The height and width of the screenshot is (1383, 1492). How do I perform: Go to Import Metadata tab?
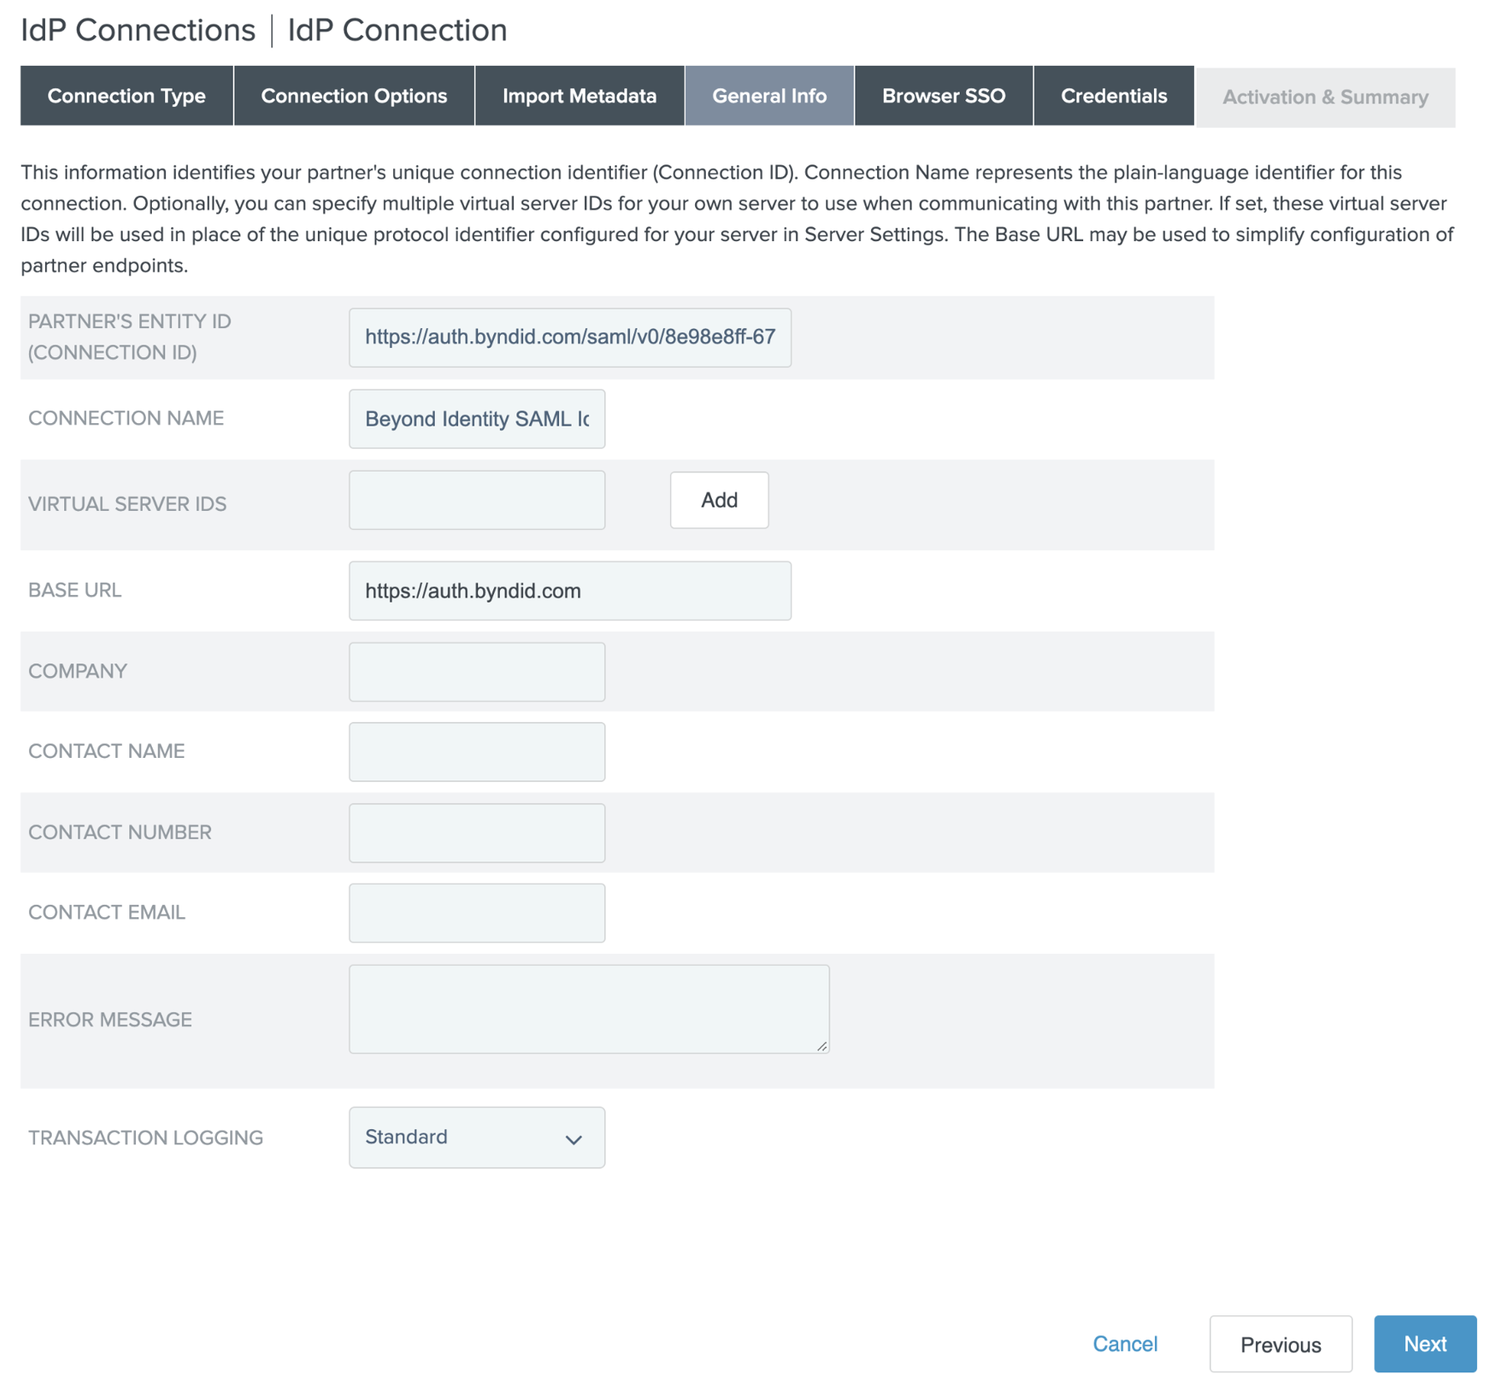tap(579, 96)
